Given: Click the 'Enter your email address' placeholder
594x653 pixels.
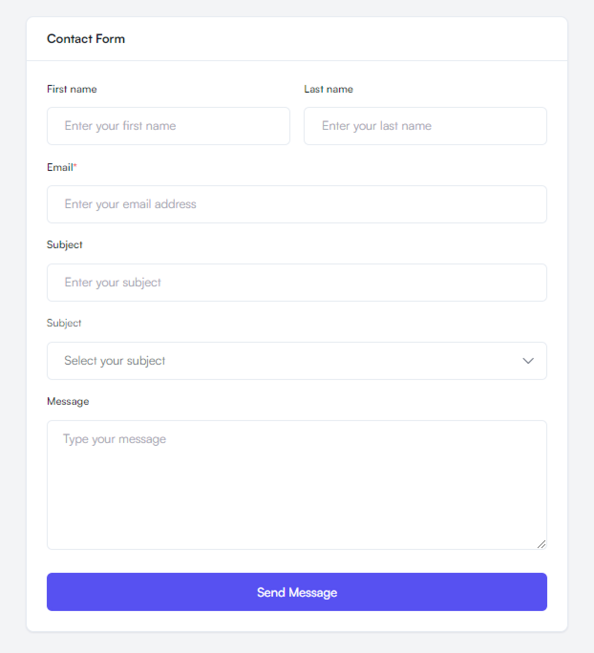Looking at the screenshot, I should (130, 204).
